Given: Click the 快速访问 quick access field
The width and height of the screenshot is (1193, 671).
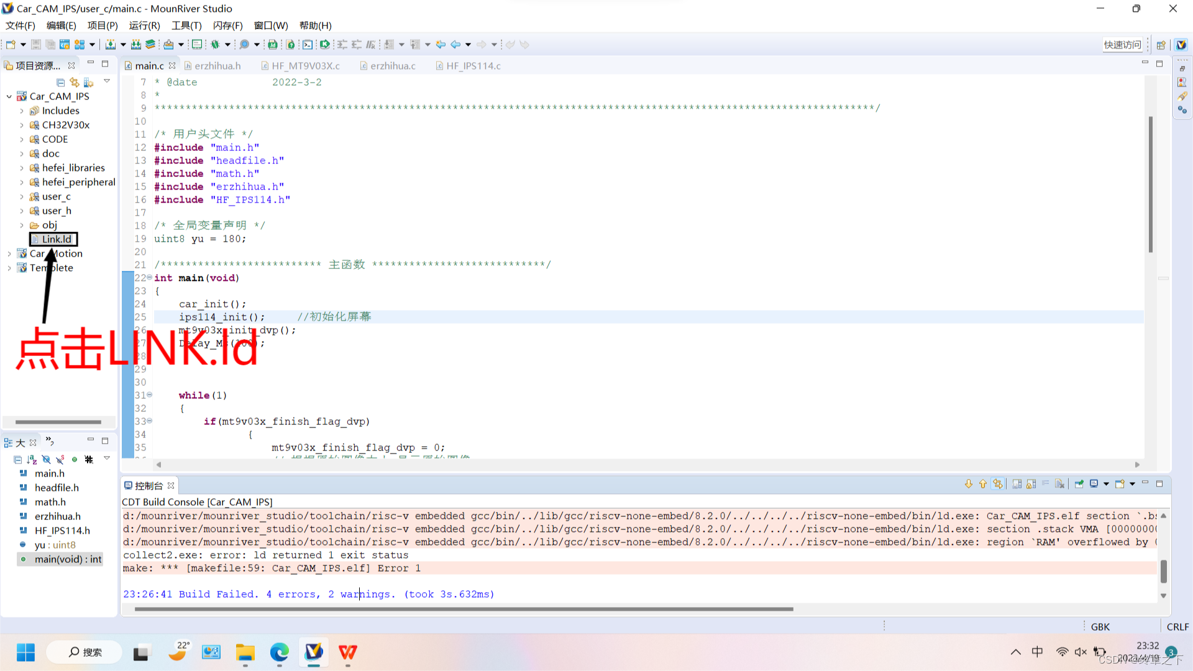Looking at the screenshot, I should coord(1122,45).
